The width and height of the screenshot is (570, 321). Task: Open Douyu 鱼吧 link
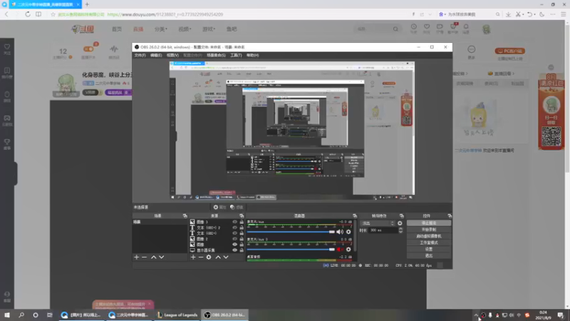[232, 29]
